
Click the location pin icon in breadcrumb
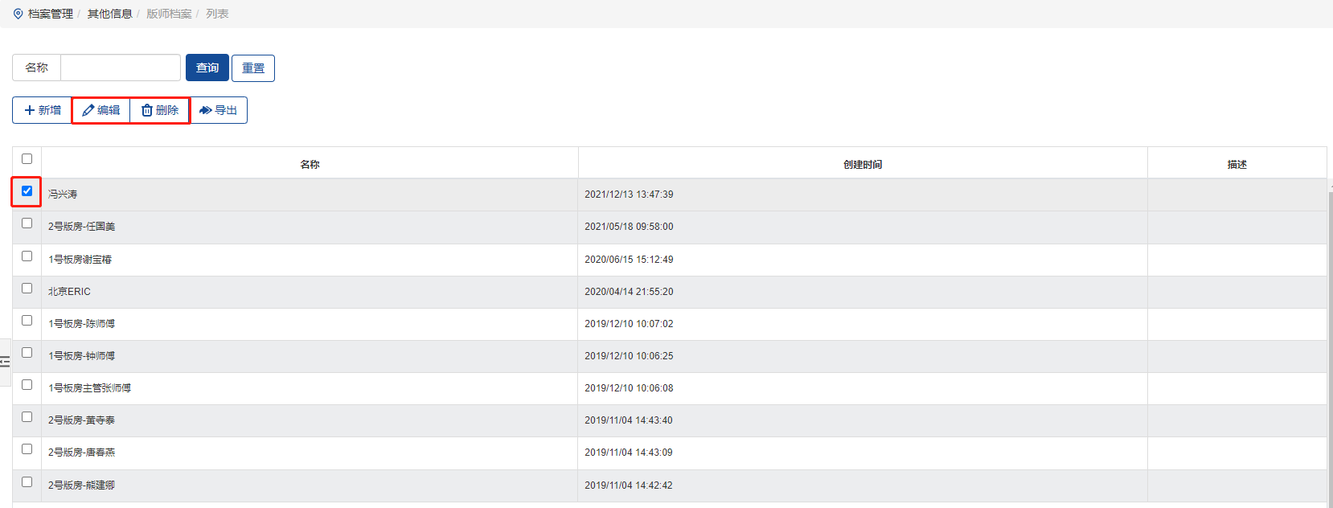[18, 14]
